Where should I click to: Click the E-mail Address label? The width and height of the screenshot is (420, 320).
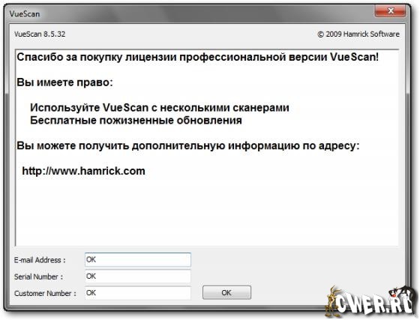point(40,260)
